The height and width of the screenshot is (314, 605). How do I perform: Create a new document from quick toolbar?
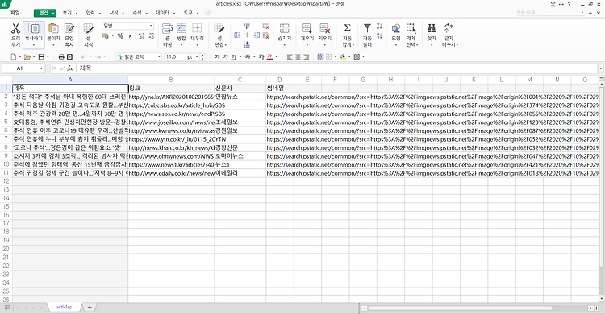[14, 56]
